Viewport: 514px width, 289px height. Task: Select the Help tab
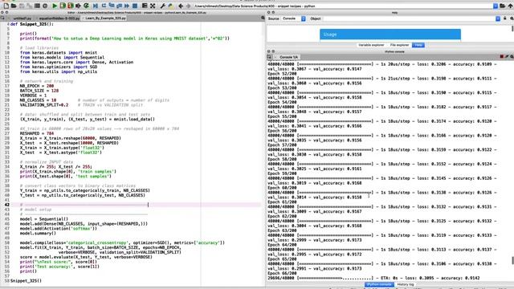coord(418,45)
